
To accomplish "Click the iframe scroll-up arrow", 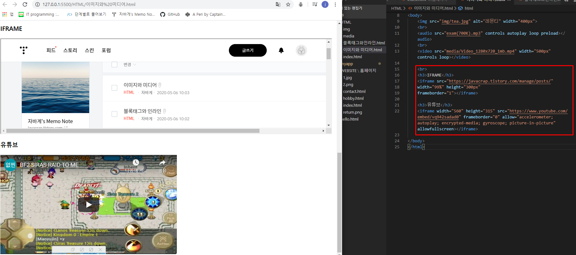I will [329, 42].
